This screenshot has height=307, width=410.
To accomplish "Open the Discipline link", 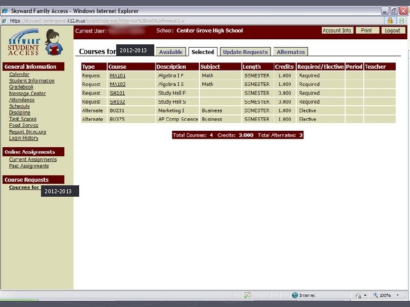I will tap(19, 113).
